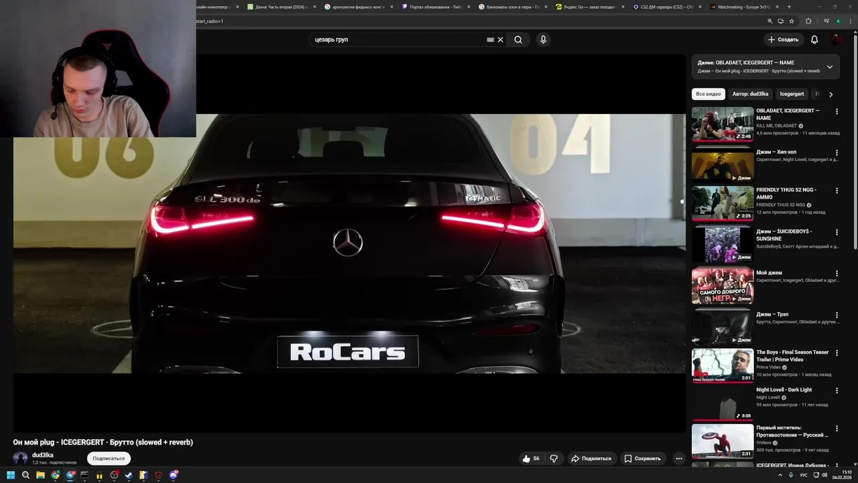Open Windows taskbar search
The image size is (858, 483).
pos(25,475)
